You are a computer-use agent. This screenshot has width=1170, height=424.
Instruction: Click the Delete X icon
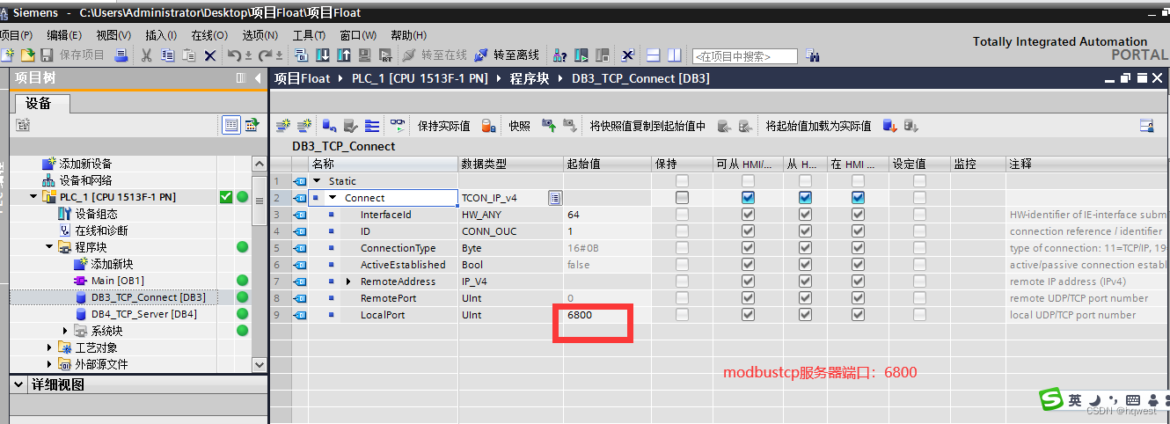(x=210, y=55)
